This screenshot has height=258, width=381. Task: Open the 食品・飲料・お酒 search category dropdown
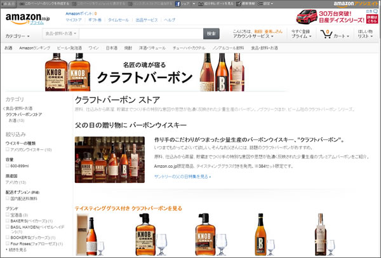coord(61,33)
